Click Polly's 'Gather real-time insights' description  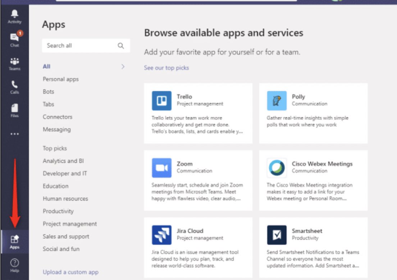tap(307, 121)
